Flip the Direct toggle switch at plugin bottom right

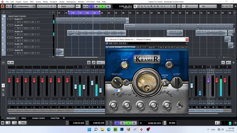pos(179,105)
